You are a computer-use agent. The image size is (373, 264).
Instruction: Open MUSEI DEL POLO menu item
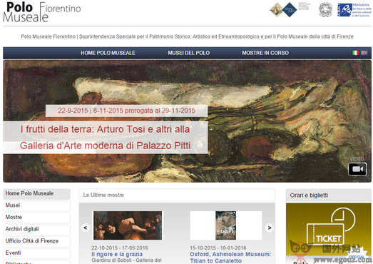point(189,53)
